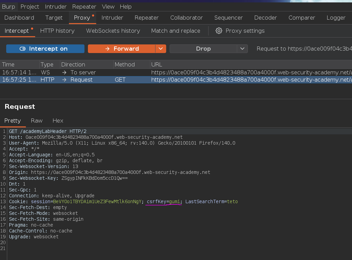
Task: Click arrow icon in WS To server row
Action: [64, 72]
